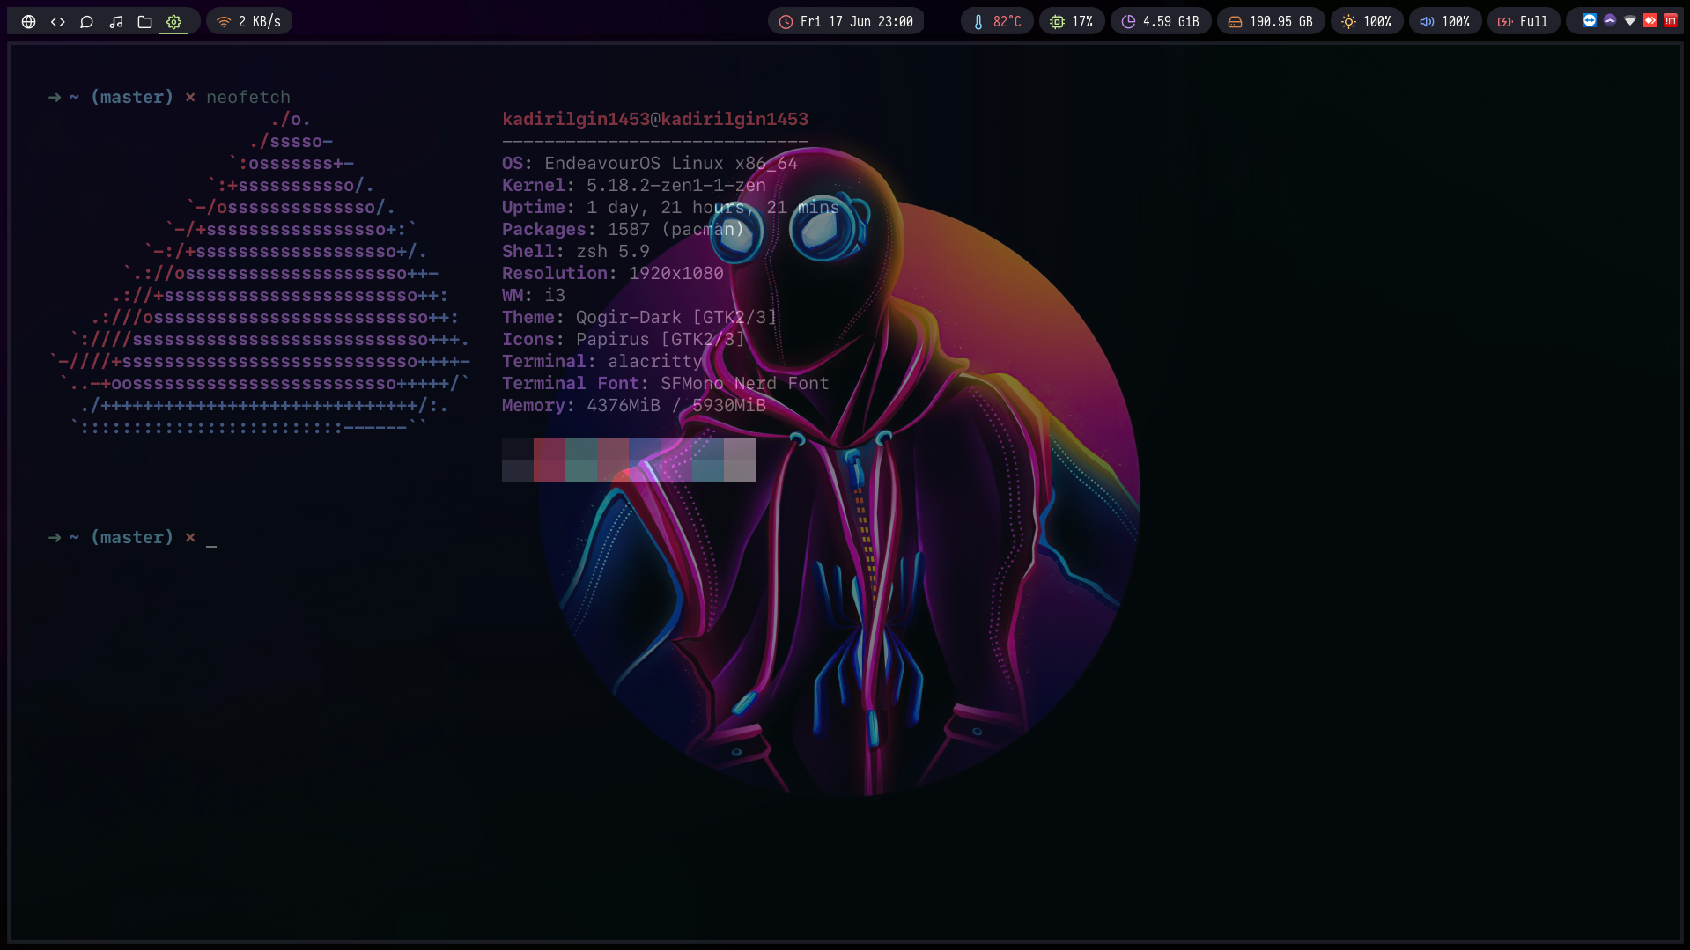Select the active settings gear workspace icon
Image resolution: width=1690 pixels, height=950 pixels.
point(173,21)
